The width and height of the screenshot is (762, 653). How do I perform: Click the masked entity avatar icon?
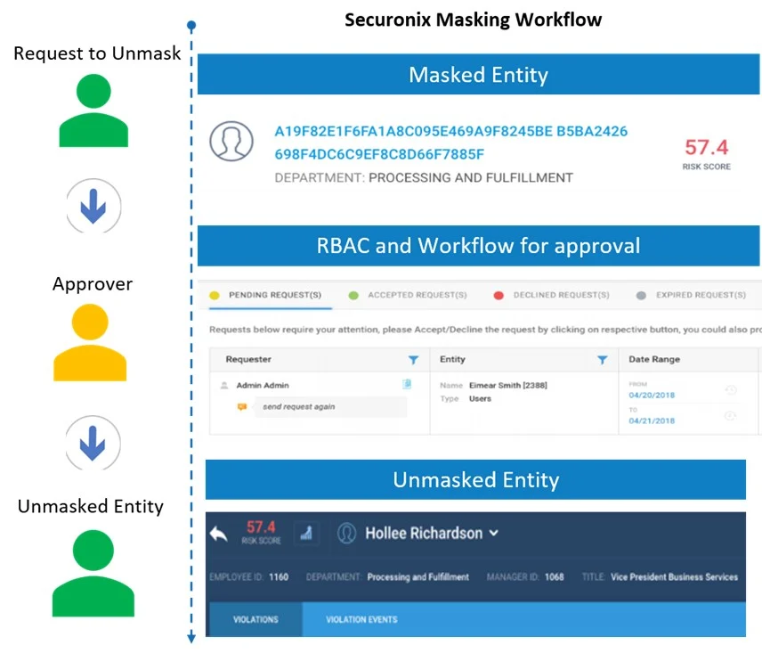pyautogui.click(x=231, y=142)
